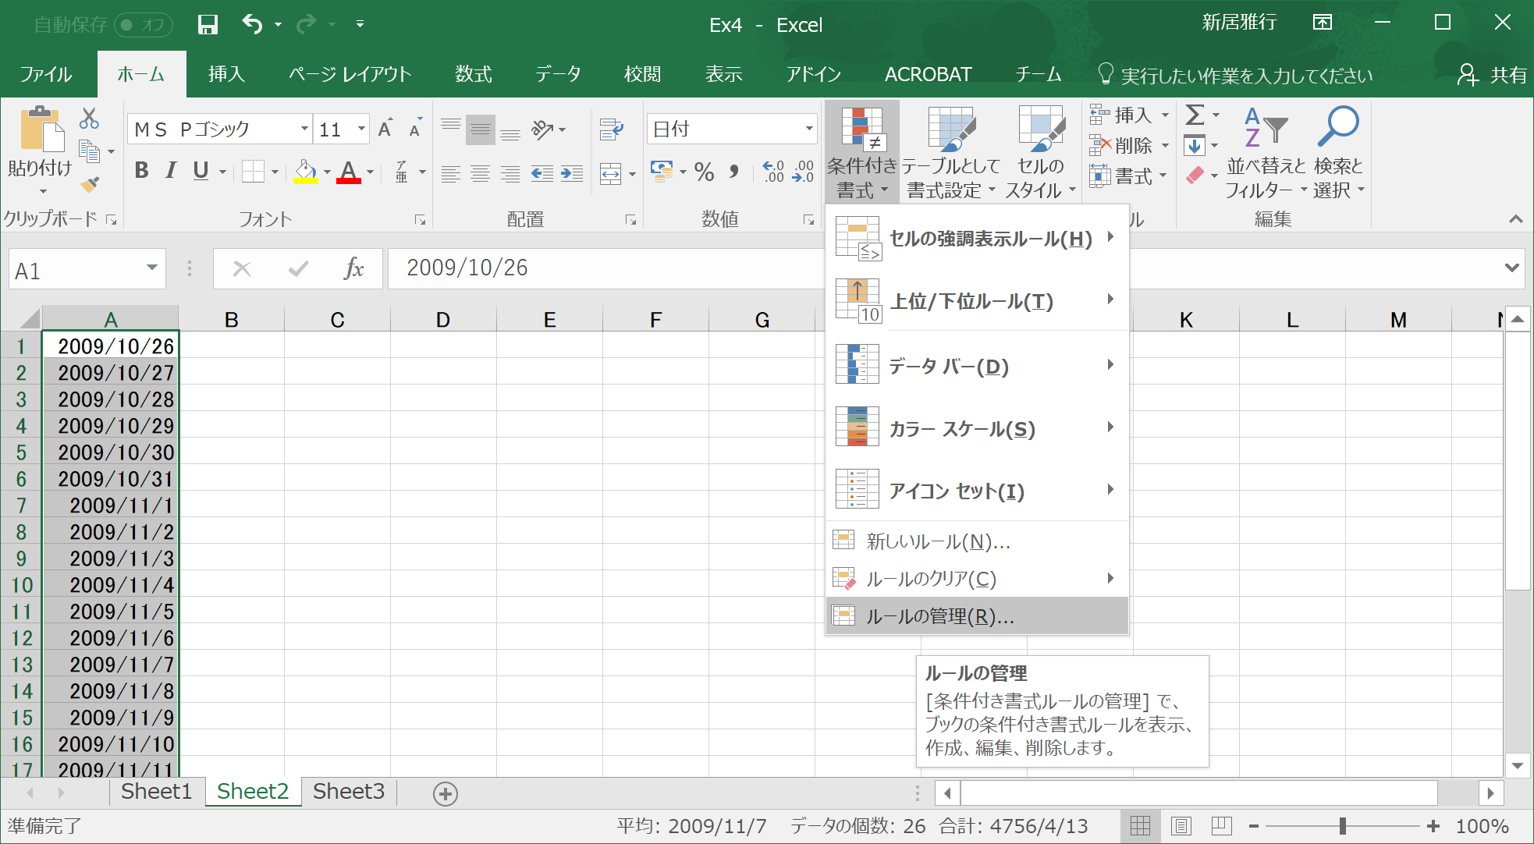Click the Percent Style icon
This screenshot has width=1534, height=844.
pos(704,172)
